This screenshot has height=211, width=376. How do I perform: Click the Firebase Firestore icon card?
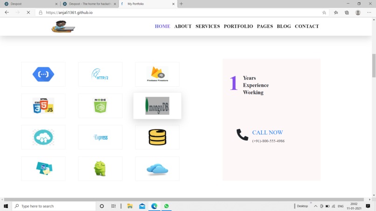tap(157, 74)
